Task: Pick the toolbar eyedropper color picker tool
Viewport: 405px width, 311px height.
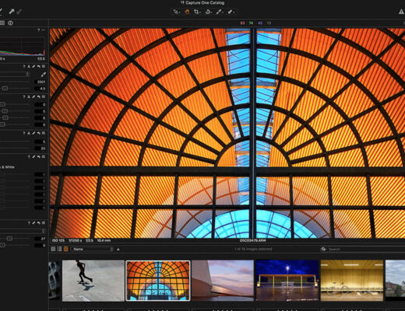Action: (x=220, y=12)
